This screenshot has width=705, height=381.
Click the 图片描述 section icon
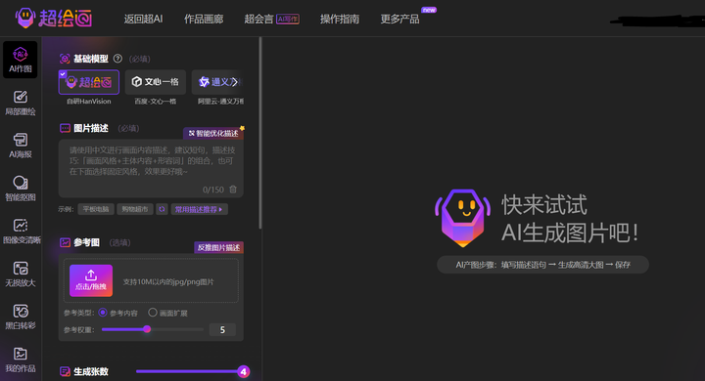point(65,128)
